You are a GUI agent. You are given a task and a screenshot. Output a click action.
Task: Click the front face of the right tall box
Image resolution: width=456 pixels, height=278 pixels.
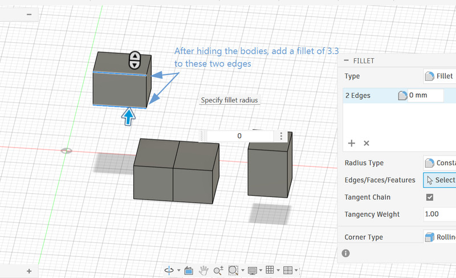tap(267, 173)
